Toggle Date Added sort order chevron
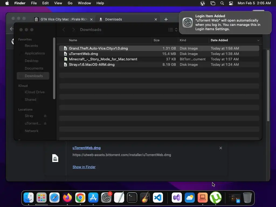The width and height of the screenshot is (276, 207). (258, 40)
